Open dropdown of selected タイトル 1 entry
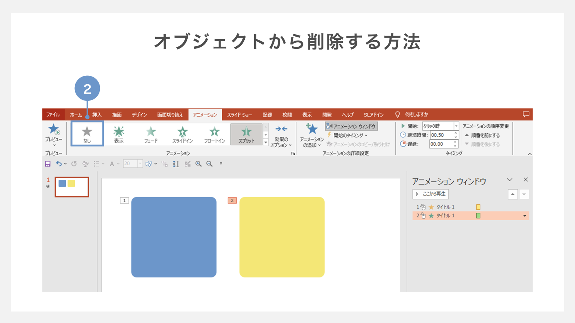575x323 pixels. pos(525,216)
